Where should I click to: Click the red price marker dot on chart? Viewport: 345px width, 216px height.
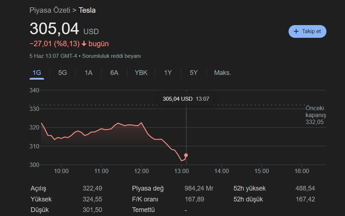pos(186,155)
